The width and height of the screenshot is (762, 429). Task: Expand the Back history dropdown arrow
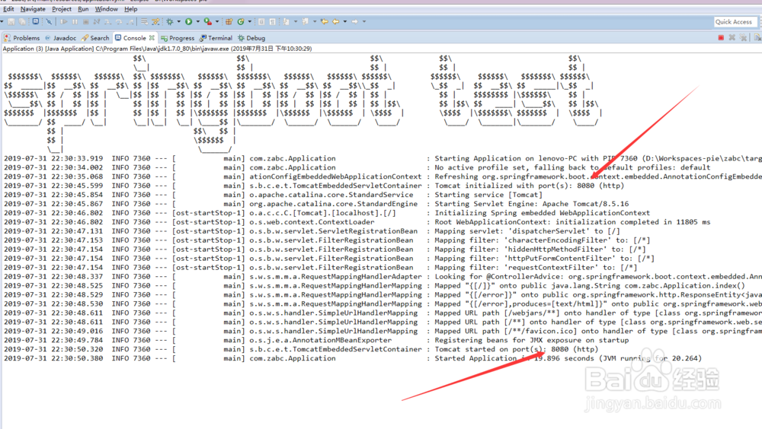(x=345, y=22)
